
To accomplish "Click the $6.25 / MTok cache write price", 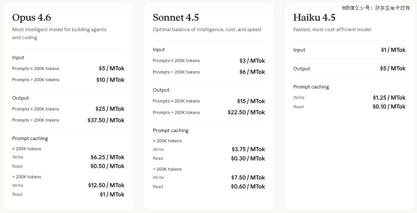I will click(x=107, y=157).
